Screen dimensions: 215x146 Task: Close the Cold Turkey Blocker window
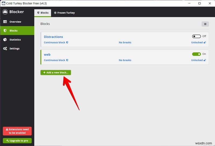pyautogui.click(x=210, y=3)
